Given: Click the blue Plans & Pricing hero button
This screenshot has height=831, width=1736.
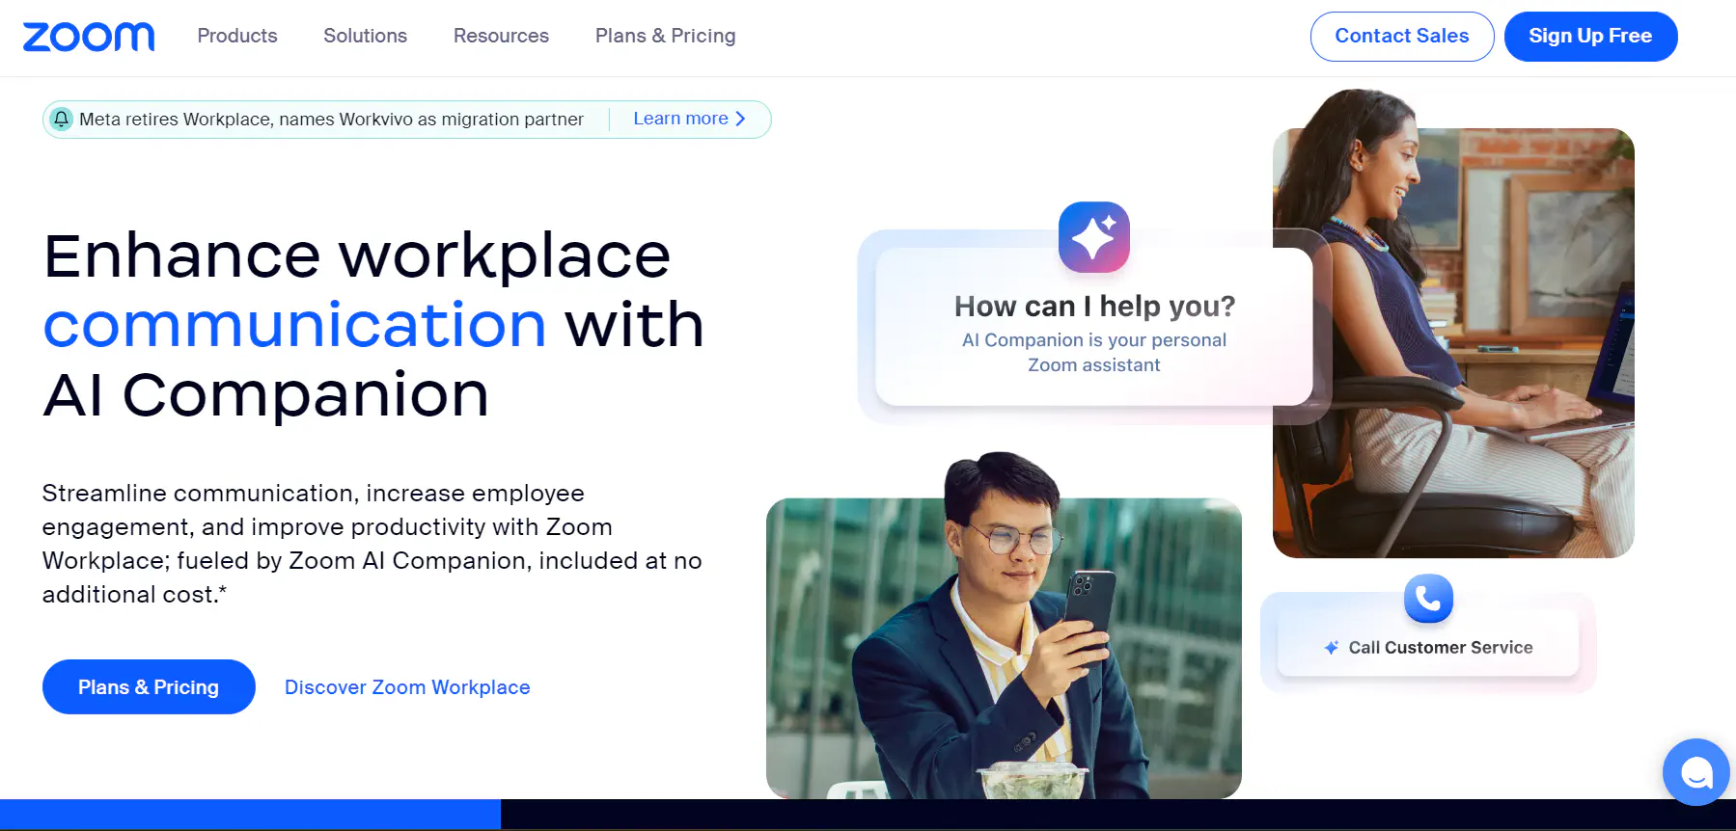Looking at the screenshot, I should click(x=149, y=686).
